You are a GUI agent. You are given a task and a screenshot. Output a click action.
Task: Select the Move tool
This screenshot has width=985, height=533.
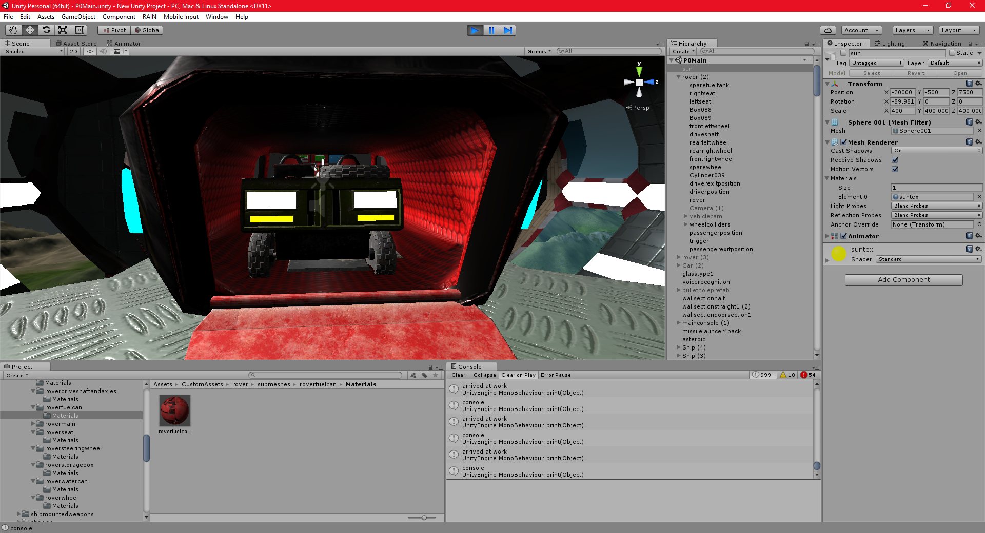pos(30,30)
